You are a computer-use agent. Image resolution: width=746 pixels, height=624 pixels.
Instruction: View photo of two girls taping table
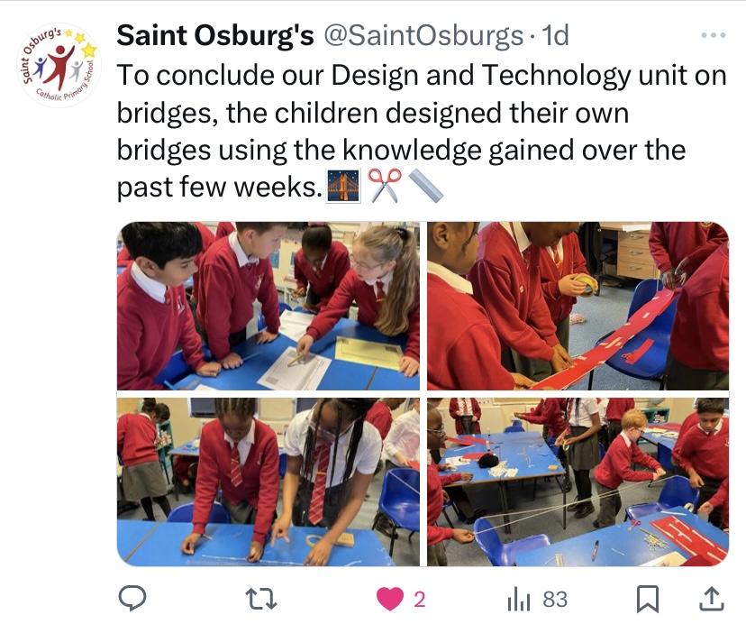coord(268,482)
